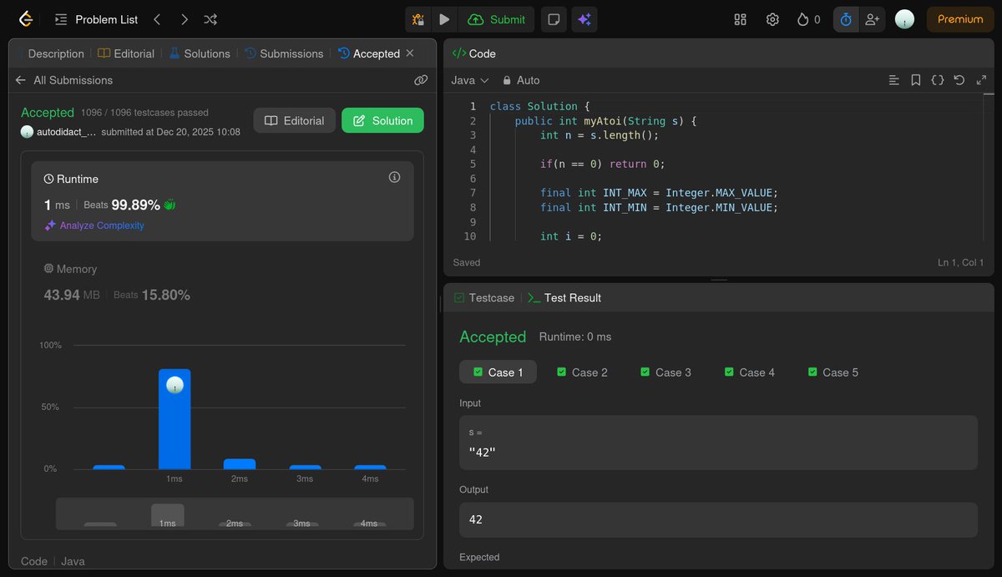
Task: Open autodidact user profile name
Action: click(67, 132)
